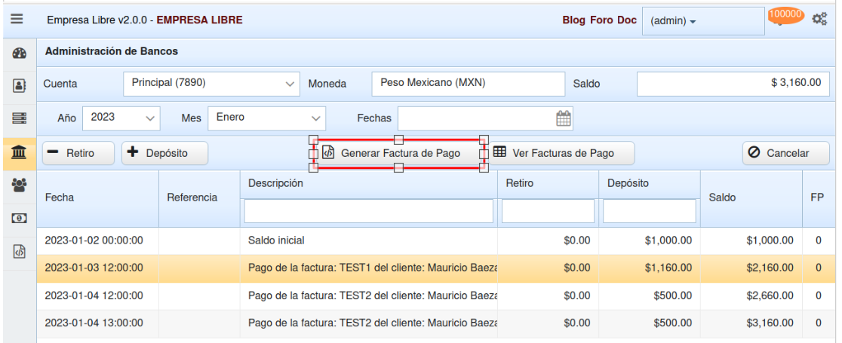This screenshot has height=343, width=842.
Task: Open the people group icon in sidebar
Action: tap(19, 185)
